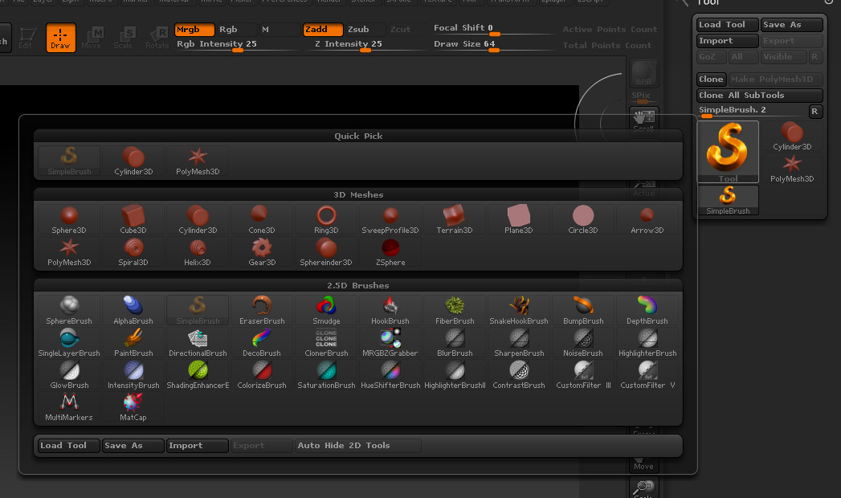Pick the Sphereinder3D mesh

click(326, 252)
